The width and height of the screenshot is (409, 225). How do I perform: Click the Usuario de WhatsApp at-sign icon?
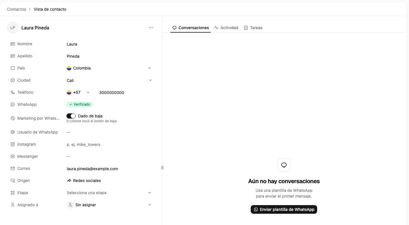point(13,132)
